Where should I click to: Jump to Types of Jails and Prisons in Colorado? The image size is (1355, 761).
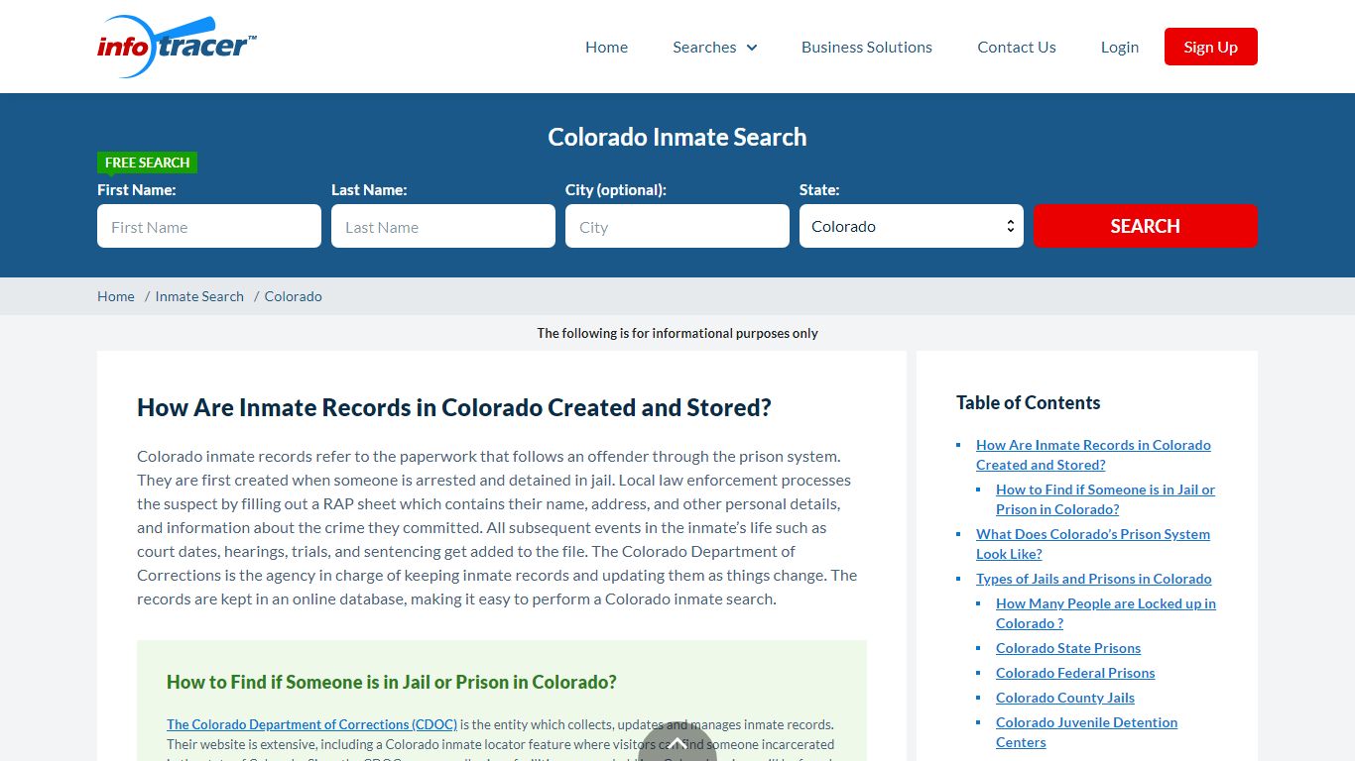(x=1094, y=579)
